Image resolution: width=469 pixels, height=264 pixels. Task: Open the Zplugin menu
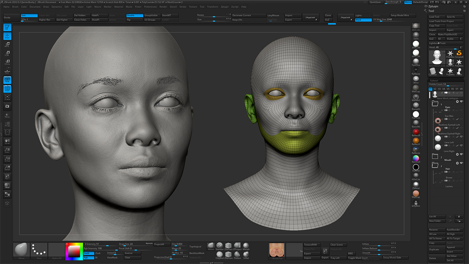click(x=224, y=7)
